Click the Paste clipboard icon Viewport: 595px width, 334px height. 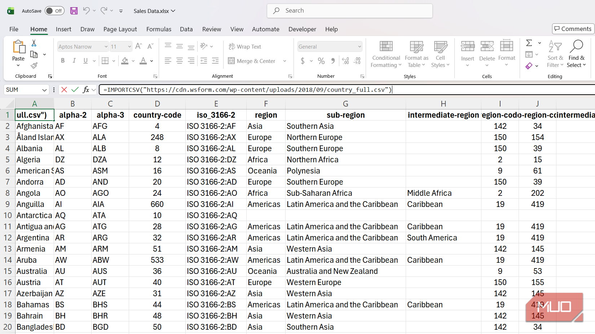[19, 47]
